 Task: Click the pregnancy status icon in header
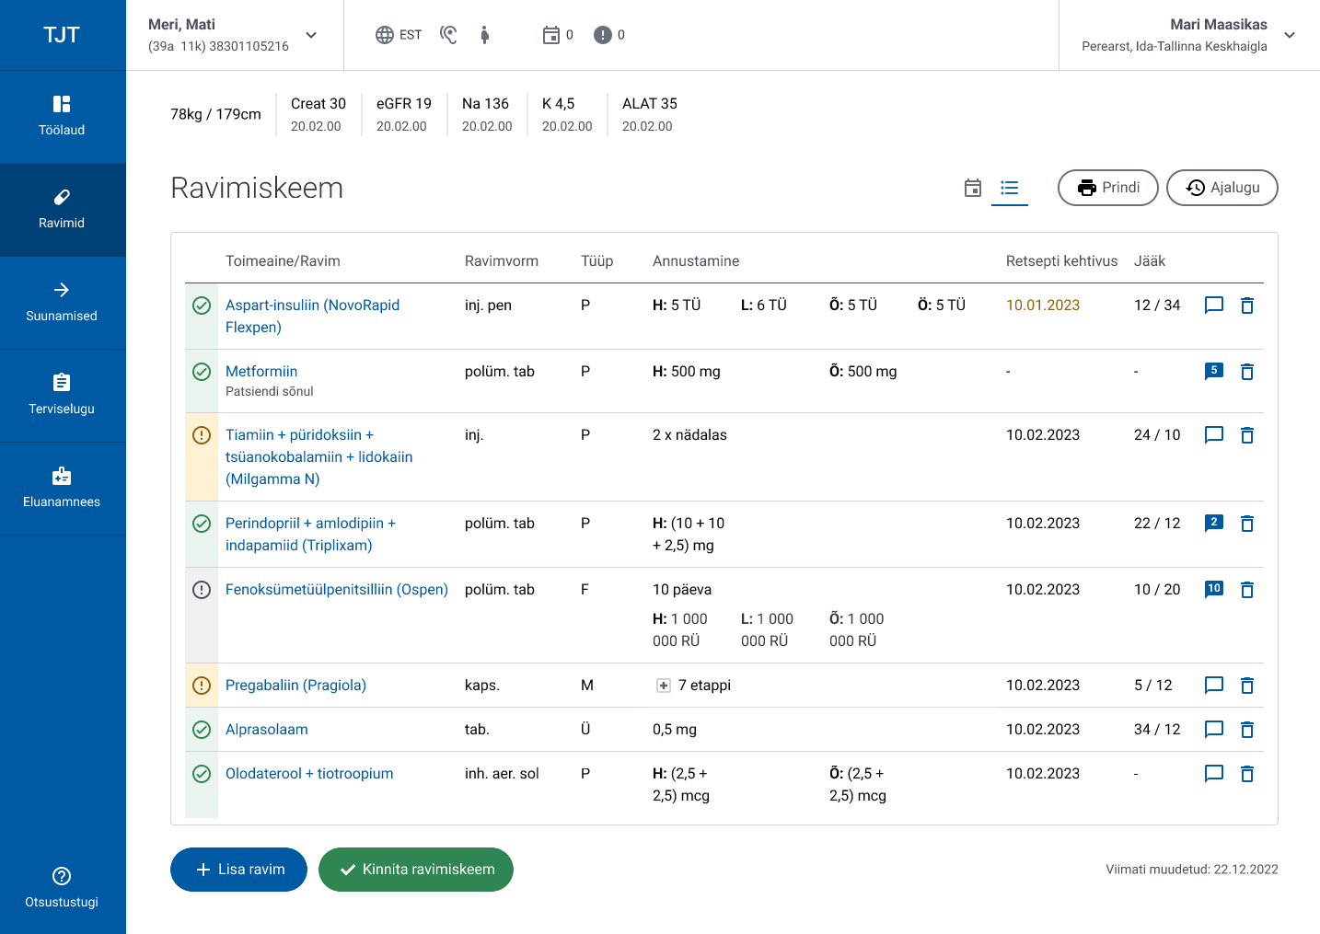coord(485,35)
